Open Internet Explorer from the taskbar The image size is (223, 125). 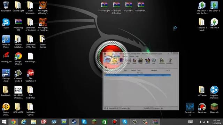(23, 122)
